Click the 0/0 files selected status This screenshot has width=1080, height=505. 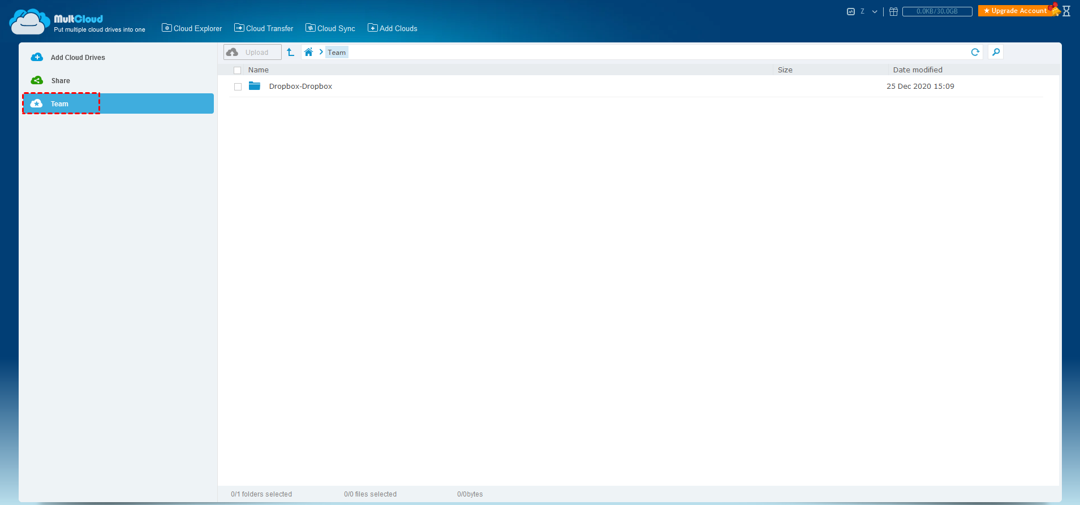(371, 494)
